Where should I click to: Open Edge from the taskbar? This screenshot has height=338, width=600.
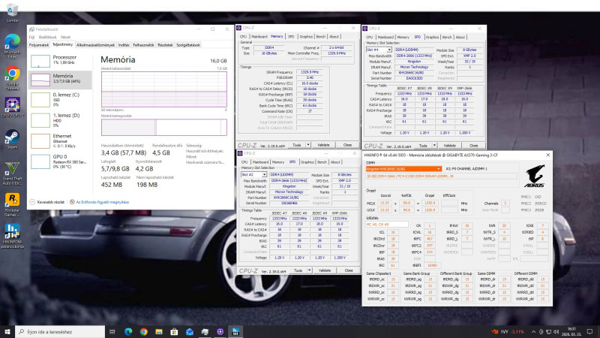click(128, 331)
